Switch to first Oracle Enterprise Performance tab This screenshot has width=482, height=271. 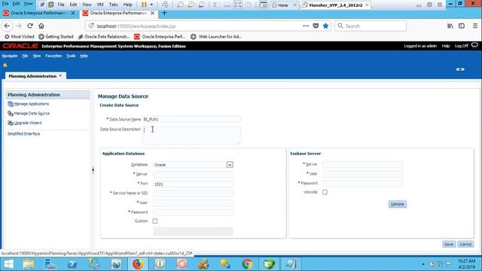tap(38, 14)
